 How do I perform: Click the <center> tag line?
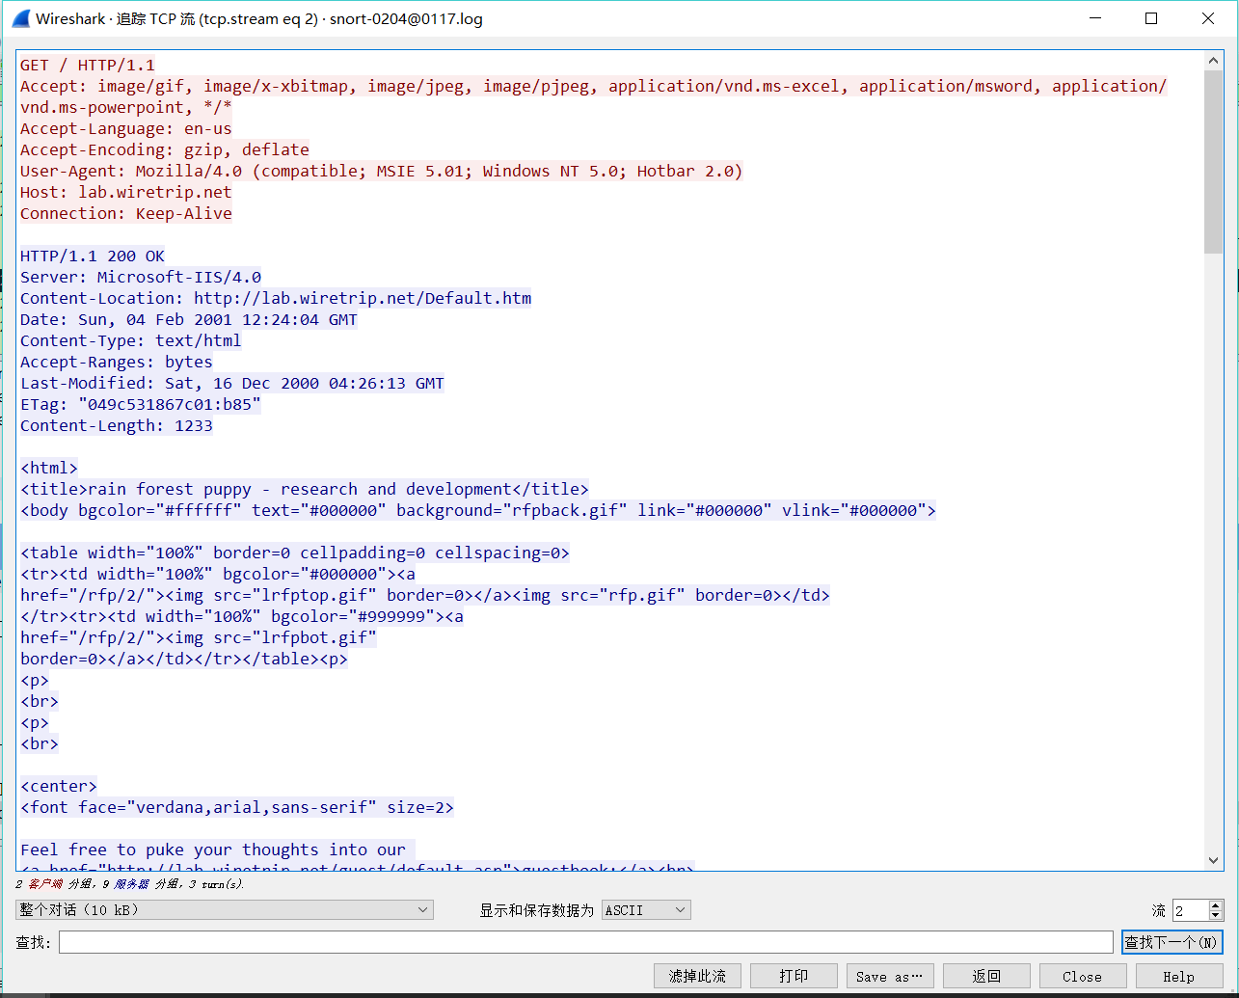pyautogui.click(x=59, y=786)
